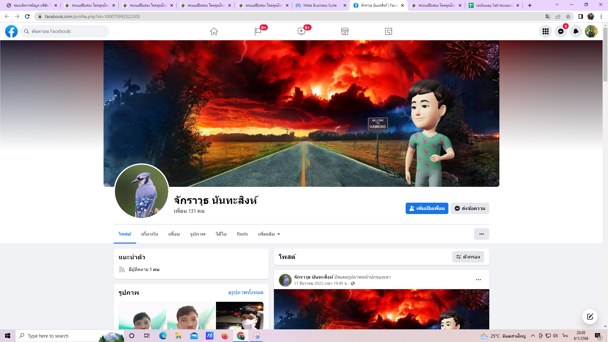
Task: Switch to the เกี่ยวกับ tab
Action: tap(149, 234)
